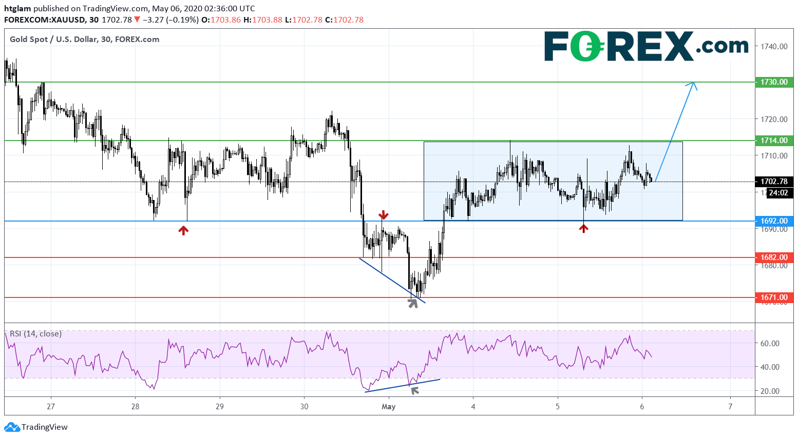
Task: Click the open value O:1703.86
Action: 221,19
